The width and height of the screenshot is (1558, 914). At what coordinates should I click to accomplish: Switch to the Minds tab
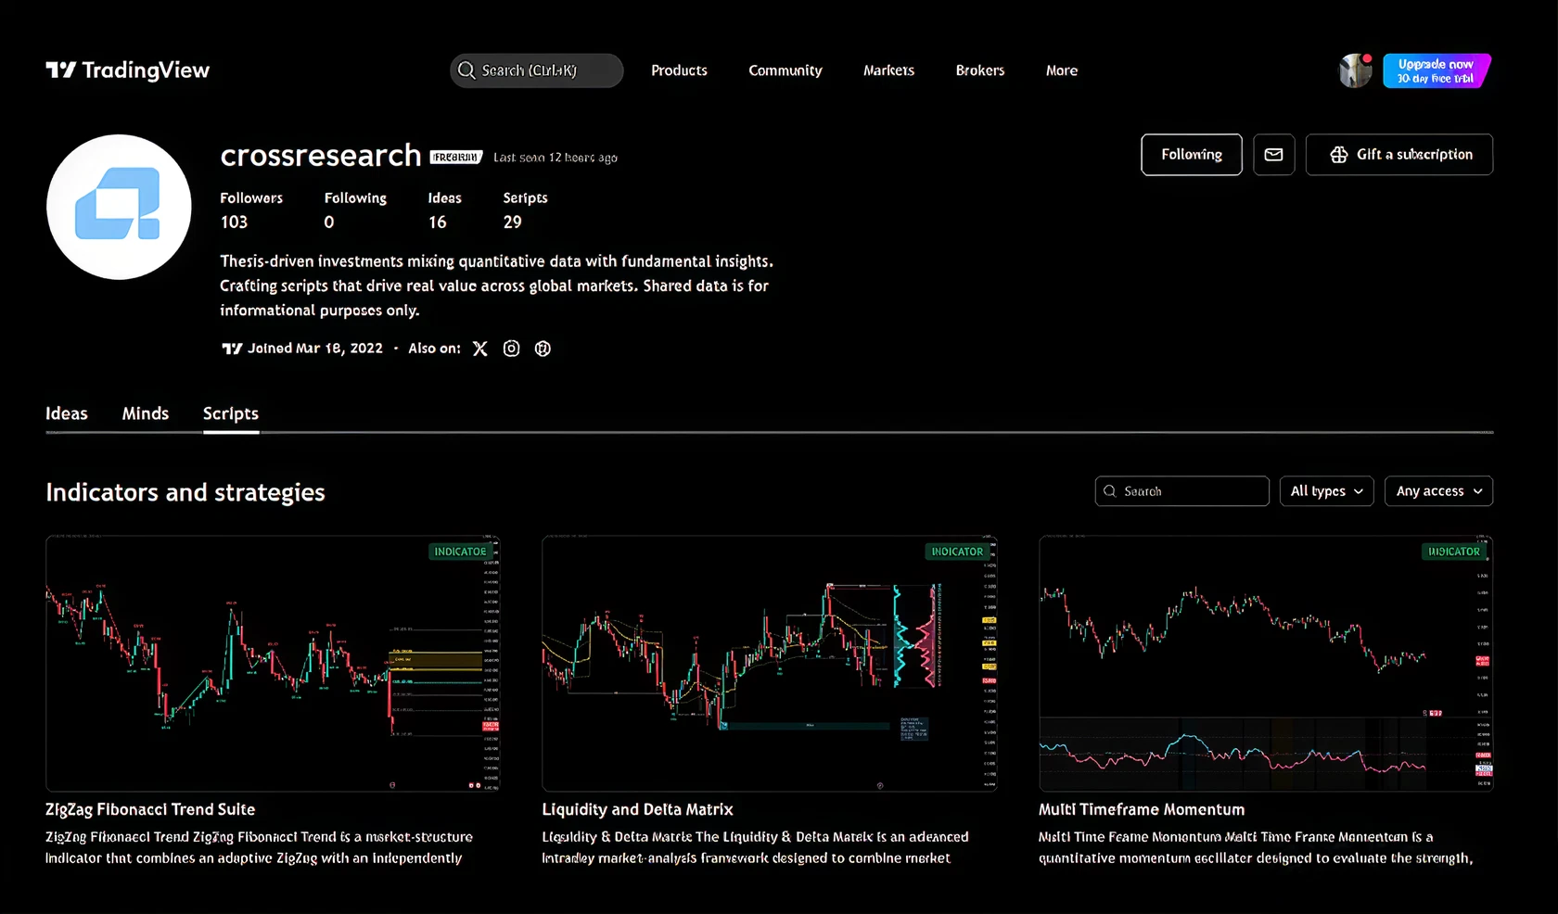point(146,413)
